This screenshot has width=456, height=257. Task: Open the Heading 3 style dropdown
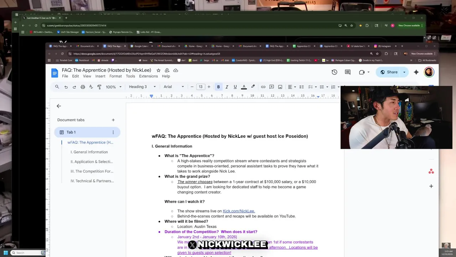click(142, 87)
